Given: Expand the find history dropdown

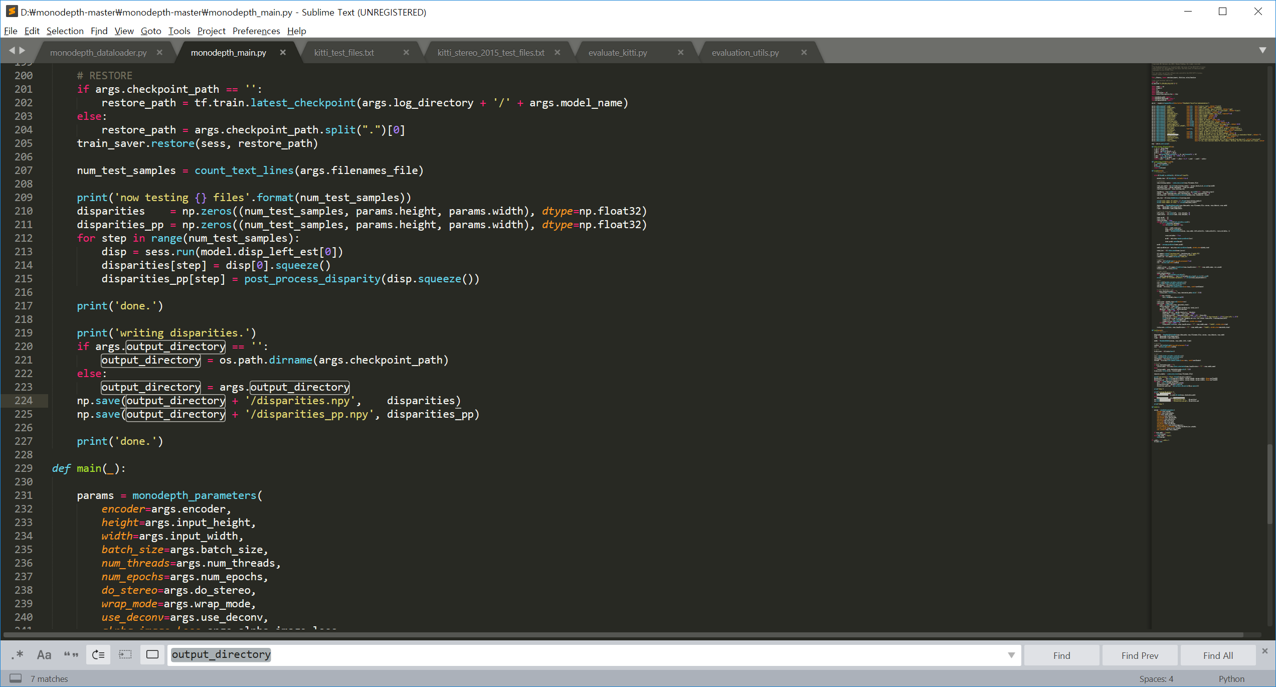Looking at the screenshot, I should click(x=1011, y=655).
